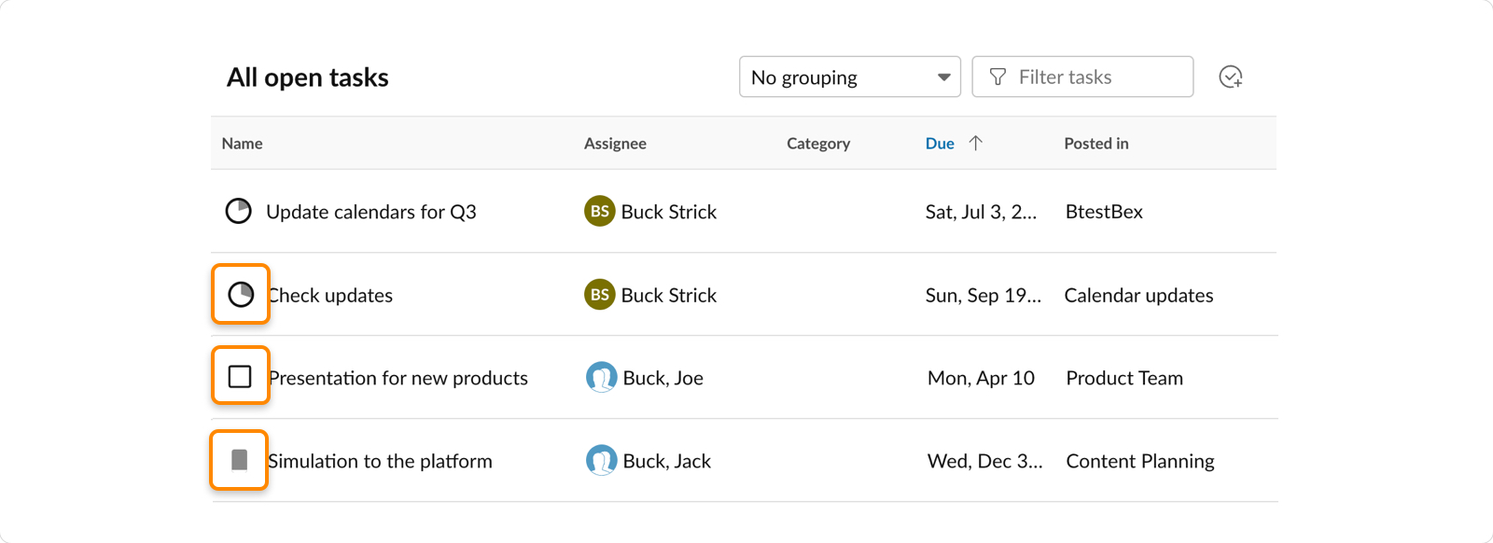Image resolution: width=1493 pixels, height=543 pixels.
Task: Click progress status icon for Check updates
Action: 241,295
